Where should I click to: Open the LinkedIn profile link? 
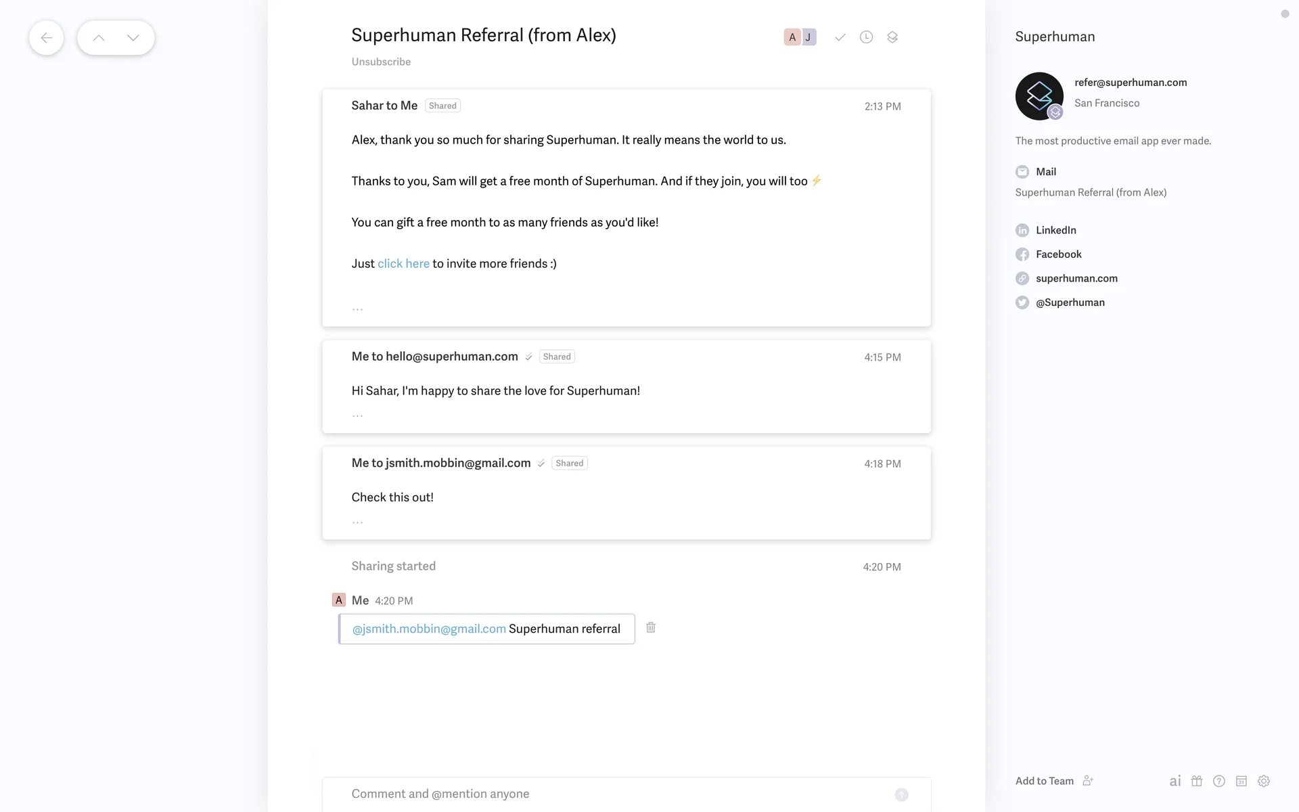pyautogui.click(x=1055, y=230)
